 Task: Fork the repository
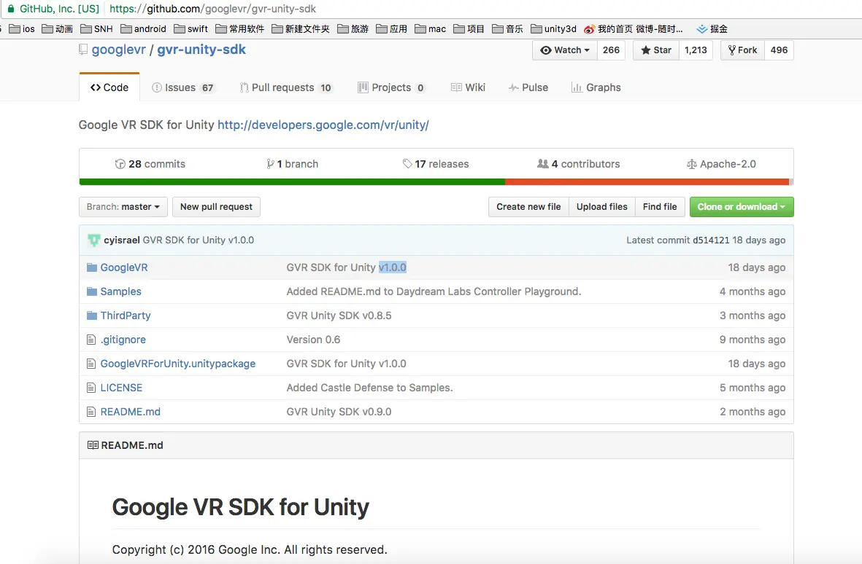pos(742,50)
